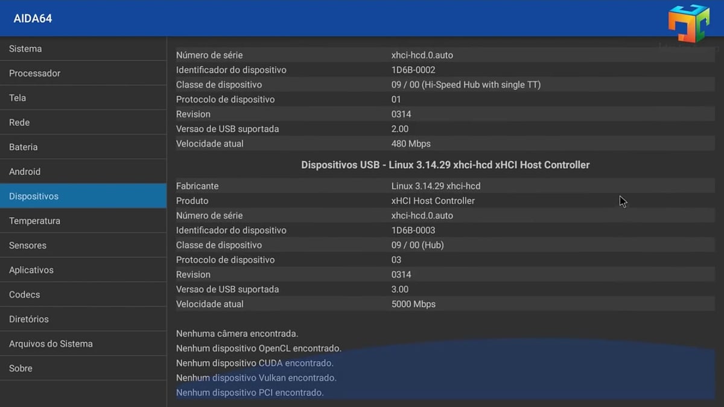Viewport: 724px width, 407px height.
Task: Select the Dispositivos sidebar item
Action: [83, 196]
